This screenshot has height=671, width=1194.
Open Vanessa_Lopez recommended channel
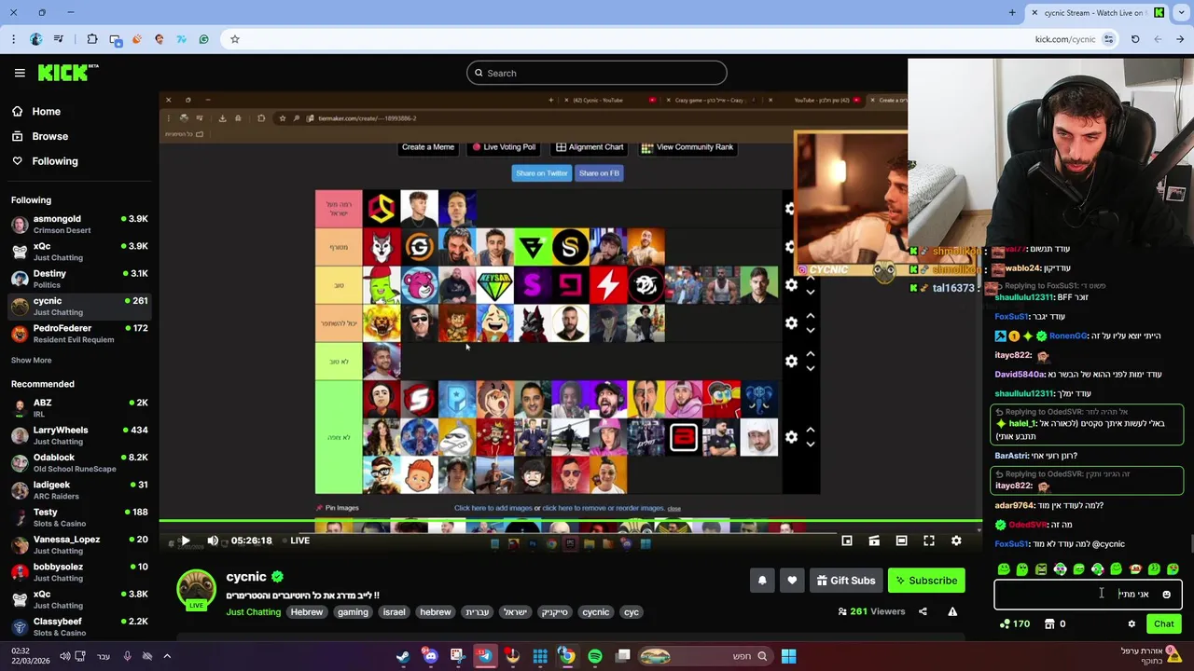point(79,544)
